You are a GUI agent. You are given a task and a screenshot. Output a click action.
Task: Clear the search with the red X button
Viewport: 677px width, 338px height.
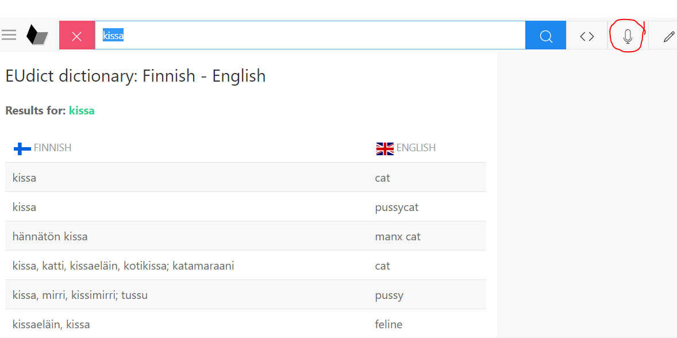pos(77,36)
